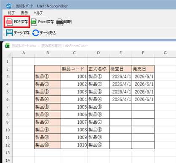Viewport: 176px width, 163px height.
Task: Click the 製品コード header cell
Action: 74,69
